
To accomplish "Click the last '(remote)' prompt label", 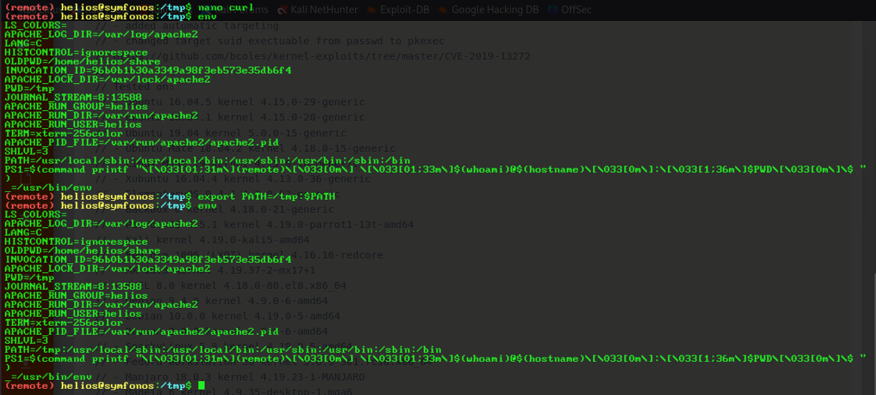I will coord(30,385).
